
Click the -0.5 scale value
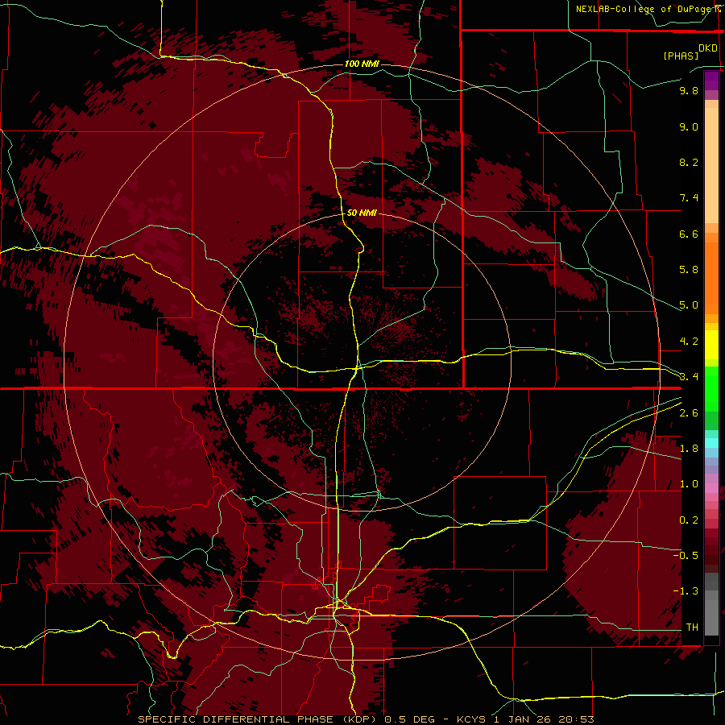[x=686, y=555]
